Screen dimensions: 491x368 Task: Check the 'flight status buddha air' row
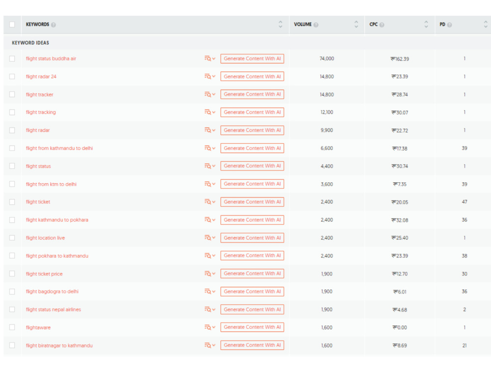tap(12, 59)
